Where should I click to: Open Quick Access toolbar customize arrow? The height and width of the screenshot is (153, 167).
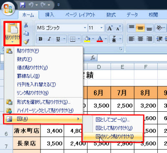58,5
